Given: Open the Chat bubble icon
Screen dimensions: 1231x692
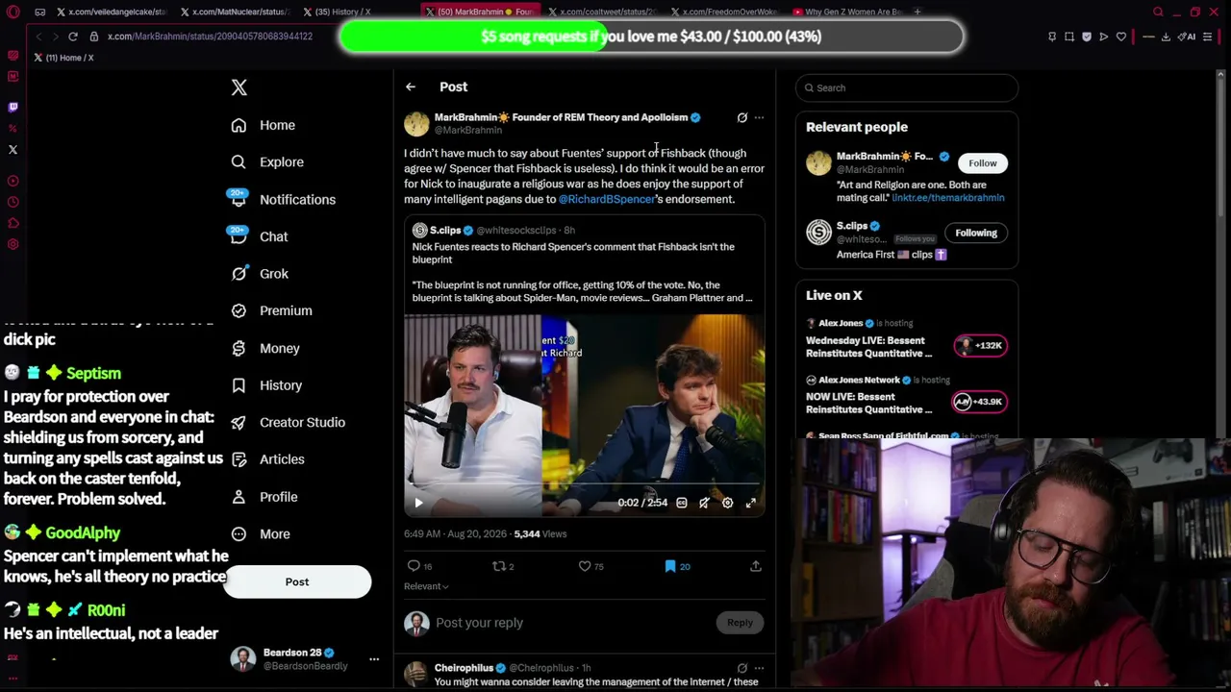Looking at the screenshot, I should [239, 236].
